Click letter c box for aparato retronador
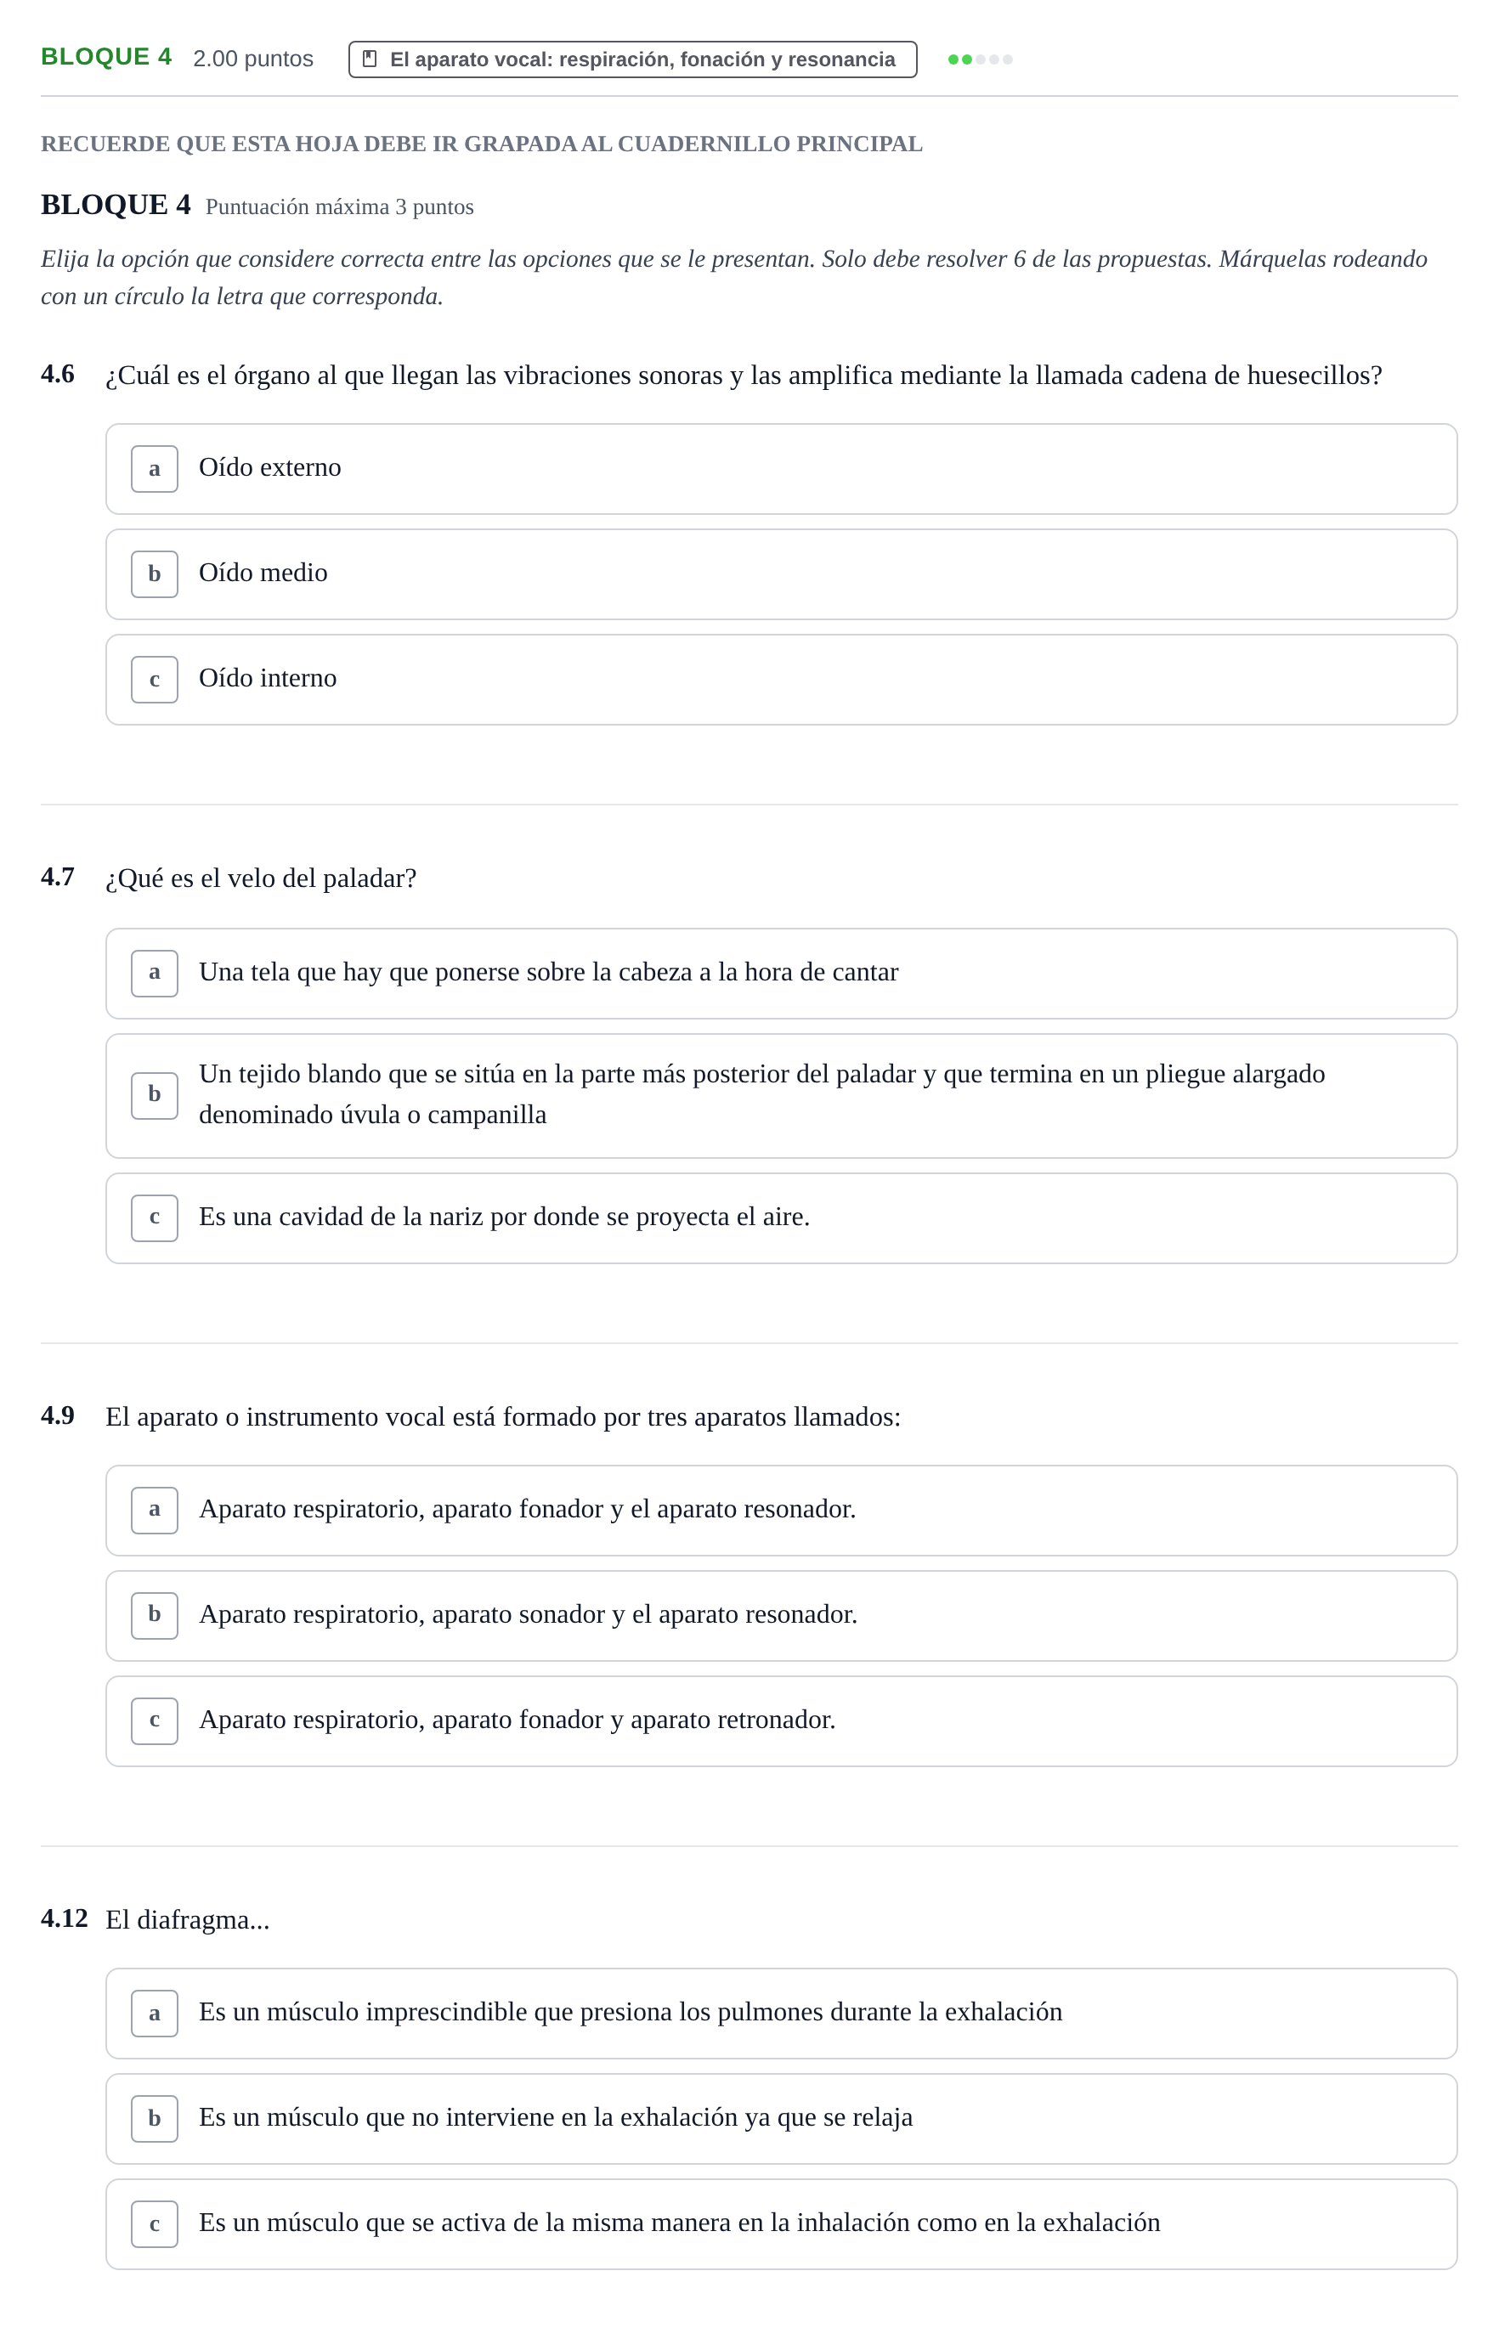 (x=154, y=1720)
